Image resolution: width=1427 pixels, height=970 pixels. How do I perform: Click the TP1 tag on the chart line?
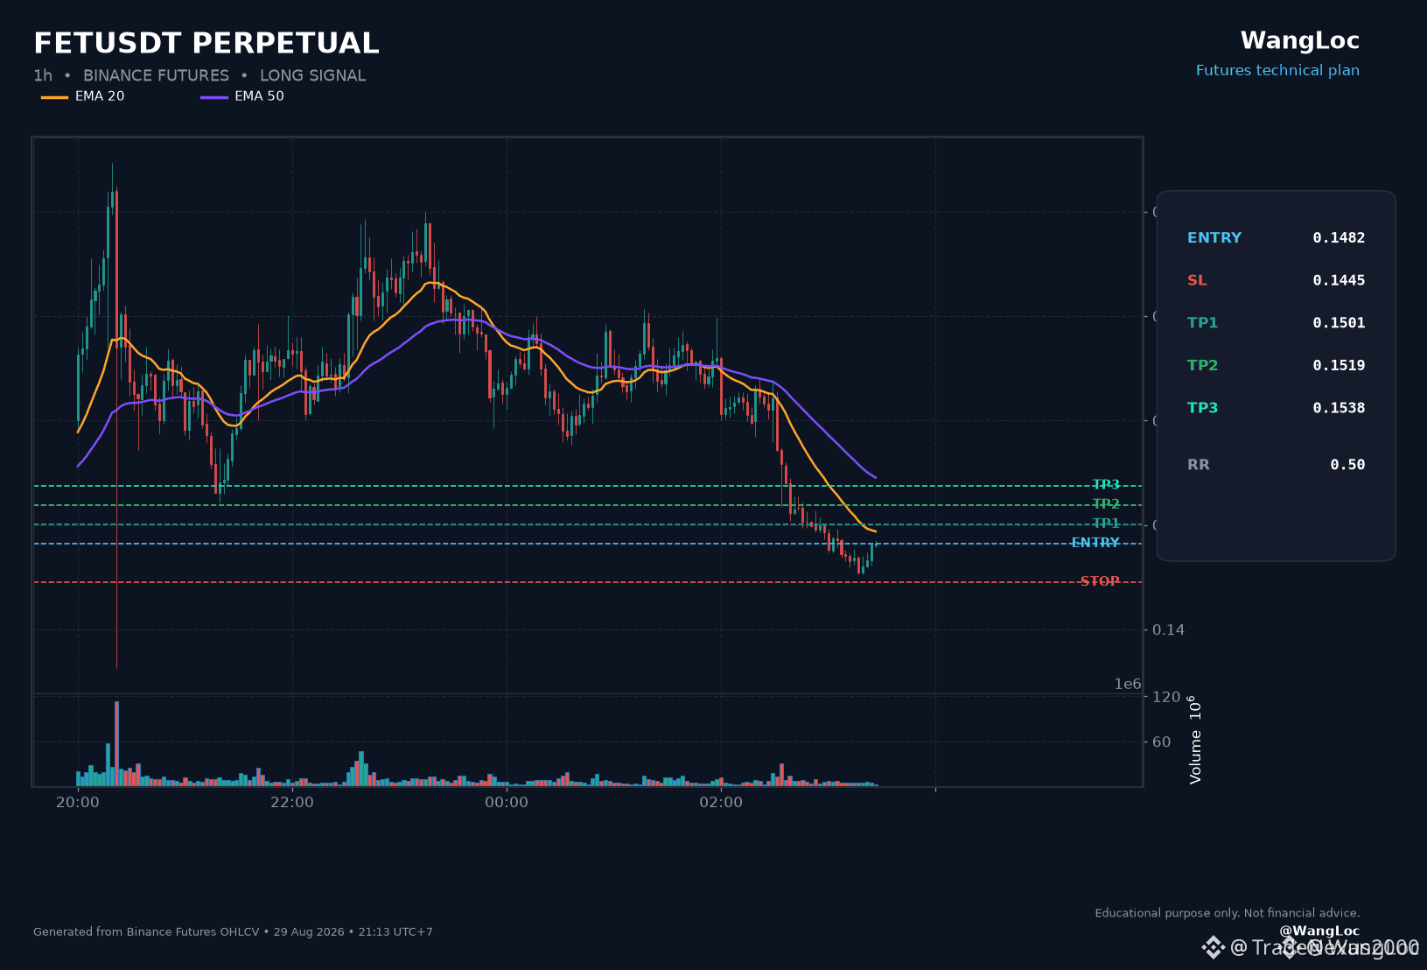[x=1106, y=524]
